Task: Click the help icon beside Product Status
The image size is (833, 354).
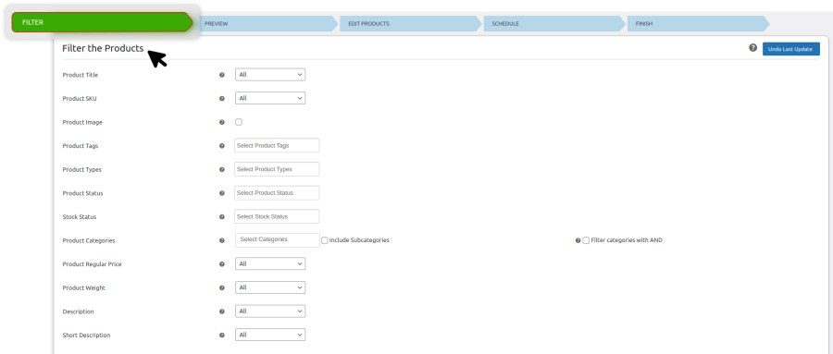Action: pos(222,193)
